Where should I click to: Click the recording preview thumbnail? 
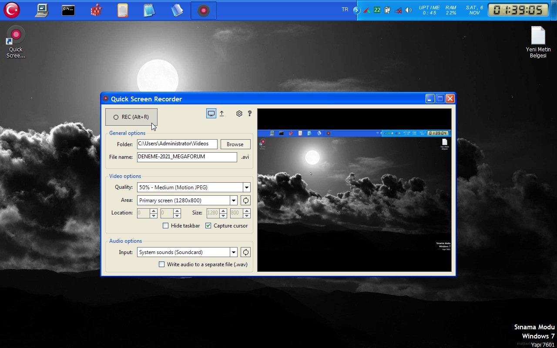click(354, 190)
